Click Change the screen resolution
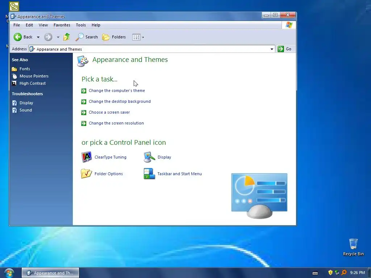Image resolution: width=371 pixels, height=278 pixels. coord(116,123)
